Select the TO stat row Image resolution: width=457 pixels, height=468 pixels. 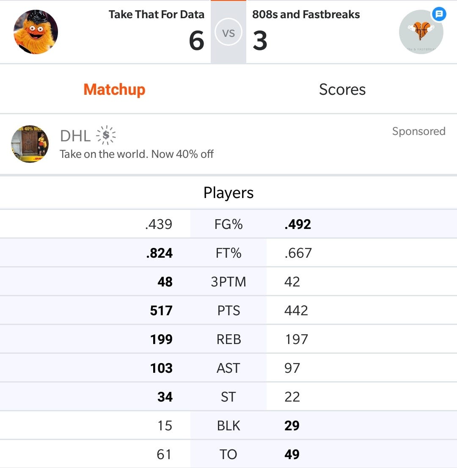coord(228,454)
